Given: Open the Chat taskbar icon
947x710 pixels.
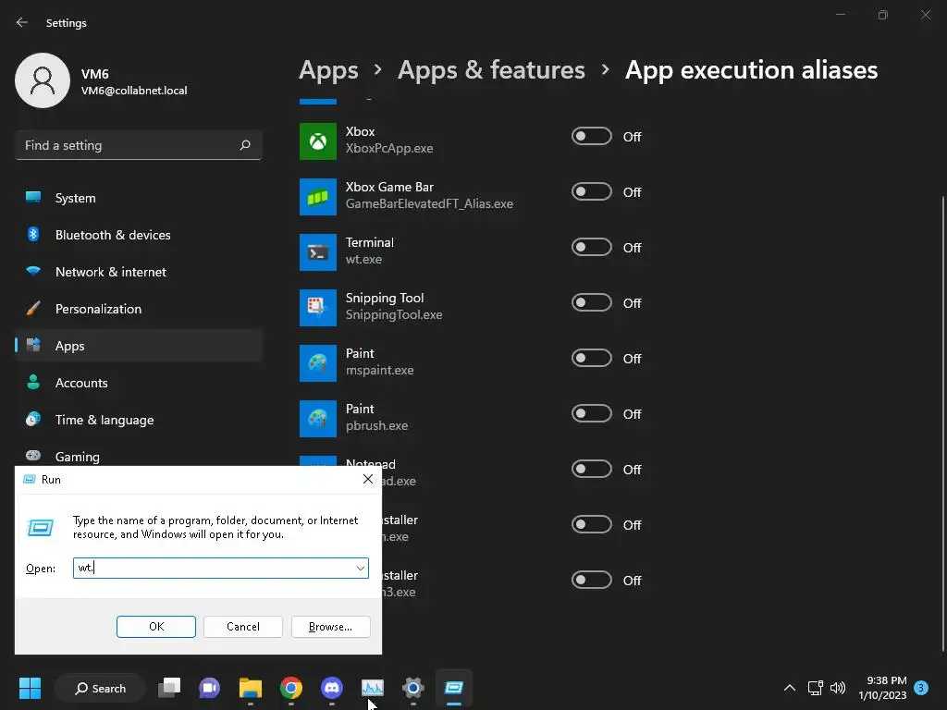Looking at the screenshot, I should [x=210, y=688].
